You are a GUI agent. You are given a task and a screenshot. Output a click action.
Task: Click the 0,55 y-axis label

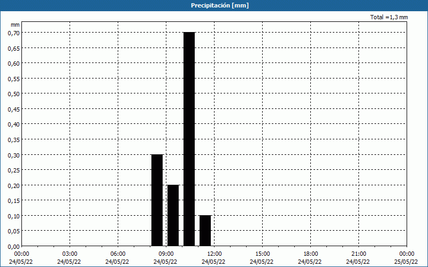pos(13,78)
